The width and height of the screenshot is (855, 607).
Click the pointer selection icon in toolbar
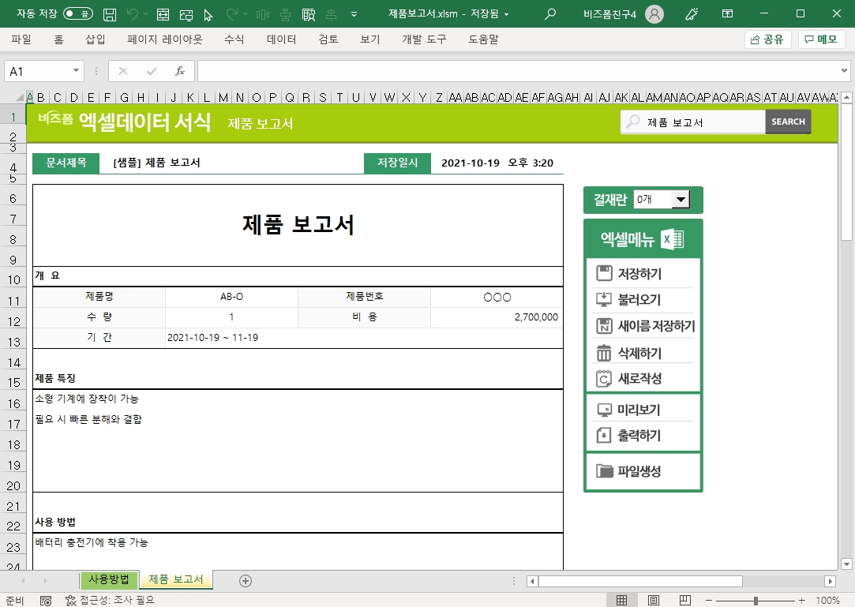pyautogui.click(x=208, y=14)
